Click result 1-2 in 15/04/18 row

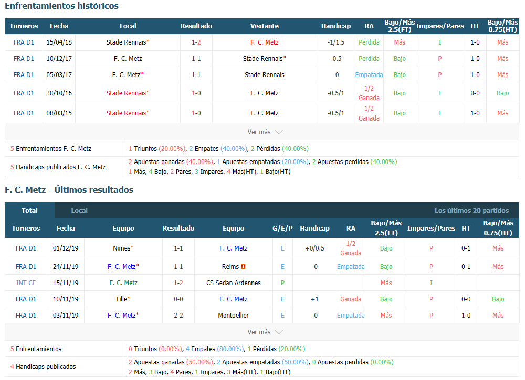coord(196,42)
